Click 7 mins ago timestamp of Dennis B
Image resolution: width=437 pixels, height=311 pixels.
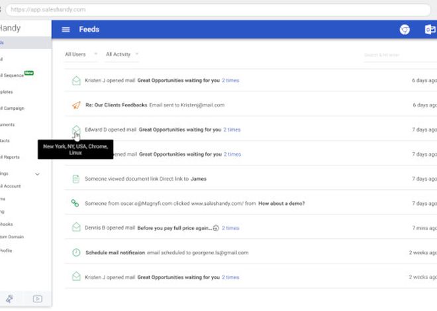pos(424,228)
